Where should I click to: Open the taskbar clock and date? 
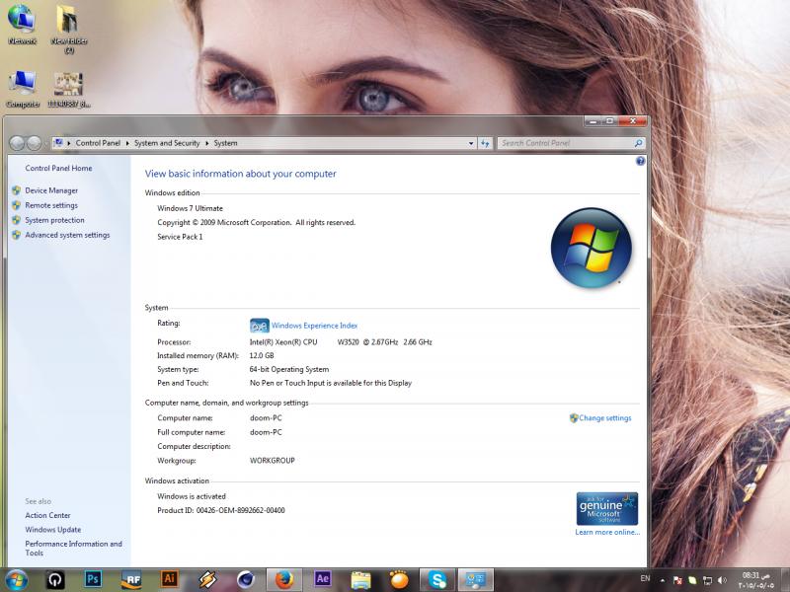coord(755,580)
